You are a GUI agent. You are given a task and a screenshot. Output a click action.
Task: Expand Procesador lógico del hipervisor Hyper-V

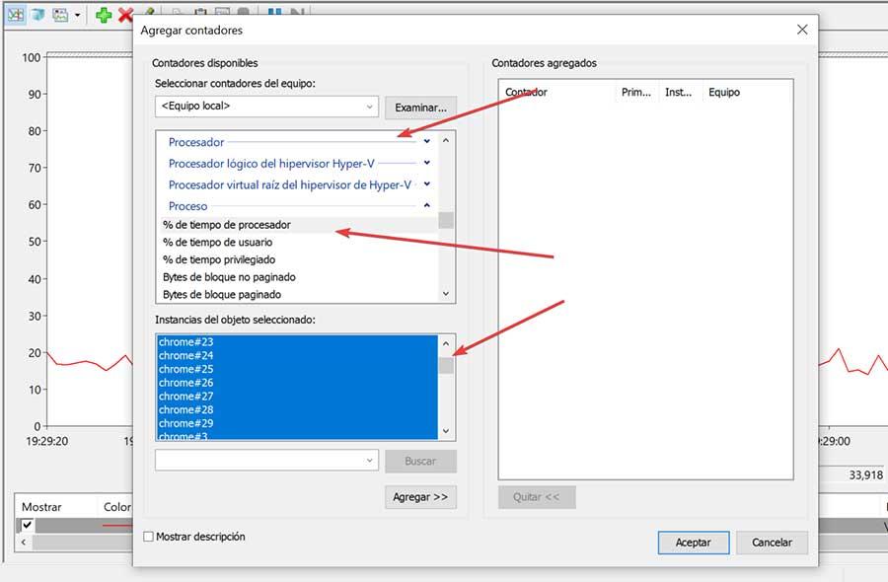click(x=427, y=163)
